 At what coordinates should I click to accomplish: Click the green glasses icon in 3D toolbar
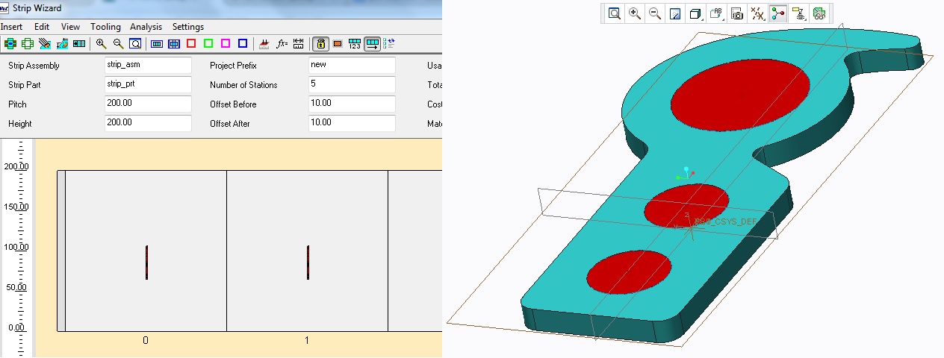pos(819,13)
